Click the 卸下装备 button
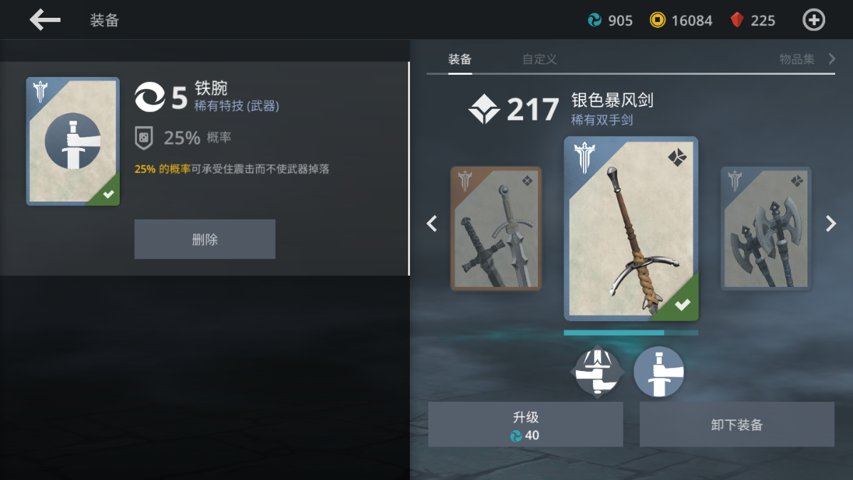The width and height of the screenshot is (853, 480). [737, 424]
